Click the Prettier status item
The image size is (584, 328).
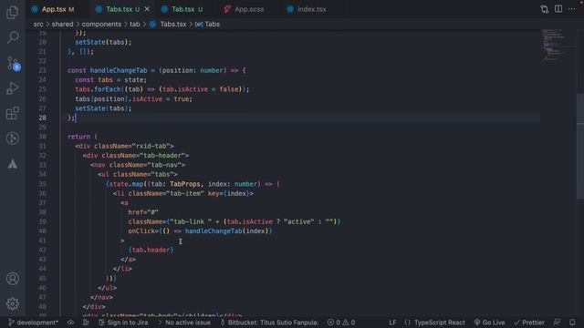pos(529,323)
